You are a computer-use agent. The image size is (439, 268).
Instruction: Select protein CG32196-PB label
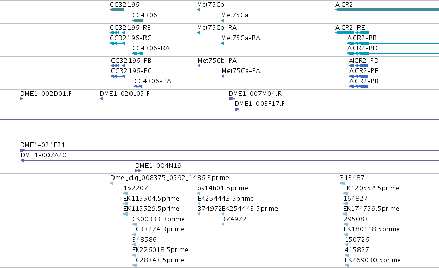coord(131,61)
